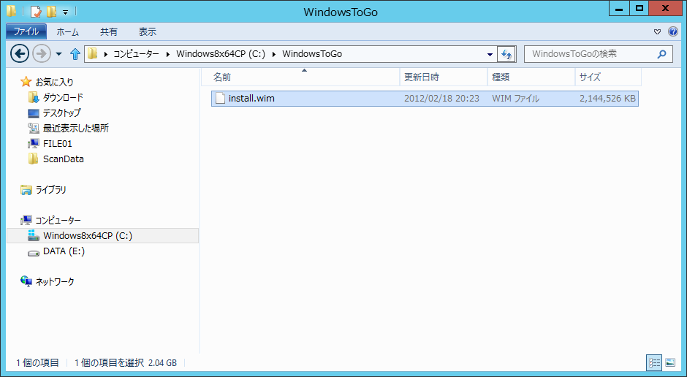Click the search magnifier icon
Viewport: 687px width, 377px height.
pyautogui.click(x=662, y=54)
